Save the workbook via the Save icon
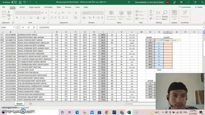The width and height of the screenshot is (205, 115). tap(20, 2)
